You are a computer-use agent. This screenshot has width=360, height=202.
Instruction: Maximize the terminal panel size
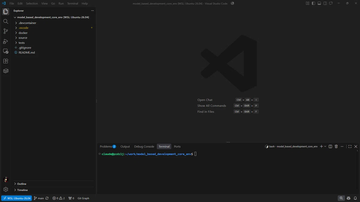click(350, 147)
